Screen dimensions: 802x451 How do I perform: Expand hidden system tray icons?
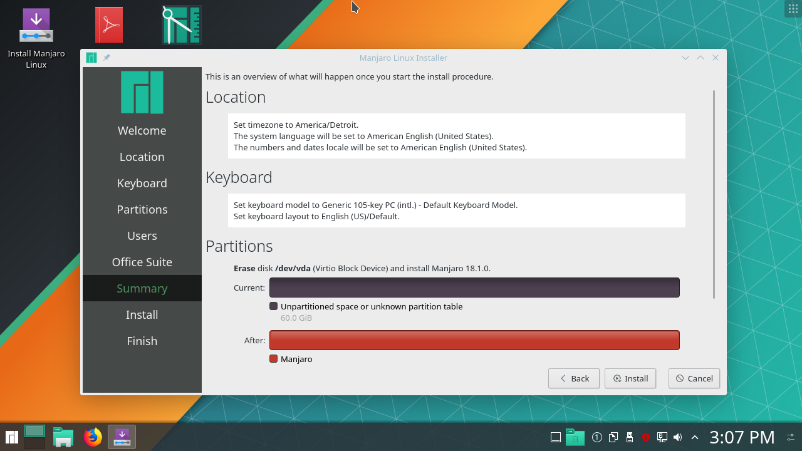[694, 437]
